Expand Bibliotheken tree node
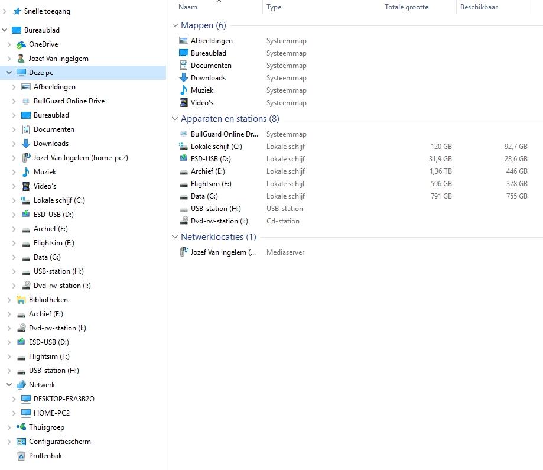Image resolution: width=543 pixels, height=470 pixels. click(9, 300)
